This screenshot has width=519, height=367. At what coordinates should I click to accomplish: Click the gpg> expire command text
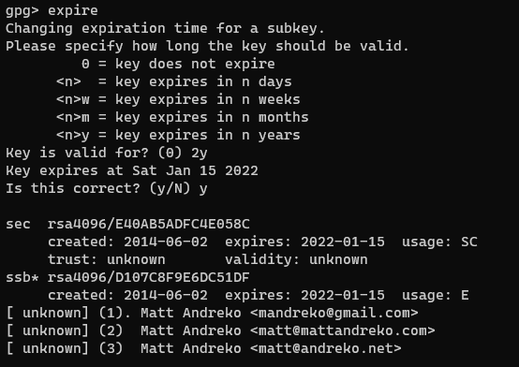pyautogui.click(x=52, y=11)
